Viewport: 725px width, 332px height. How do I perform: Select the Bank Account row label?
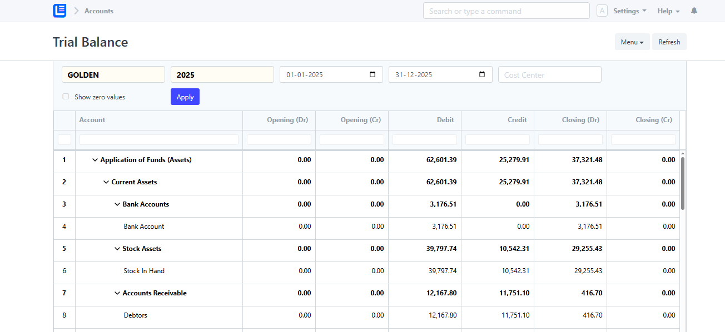(144, 227)
